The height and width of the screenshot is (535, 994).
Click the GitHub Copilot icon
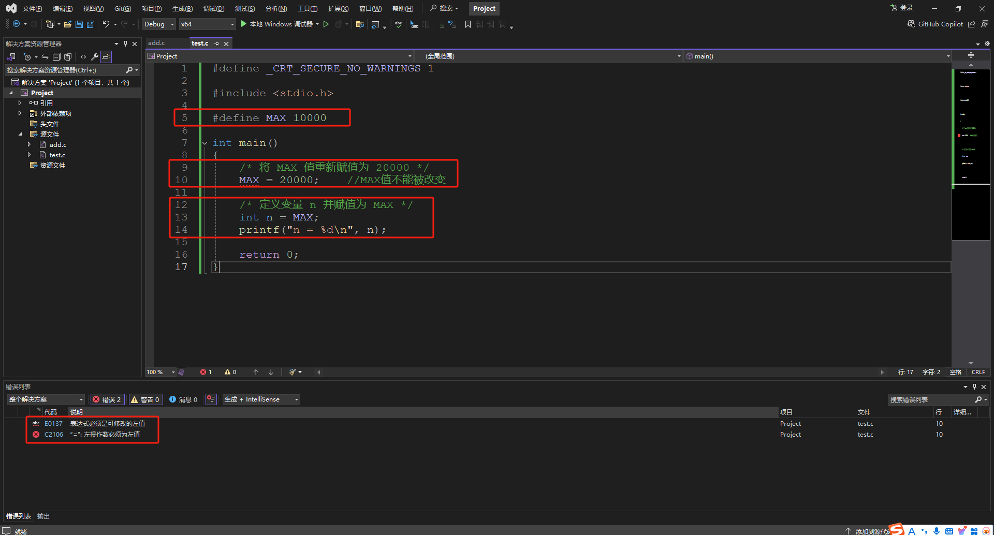tap(911, 24)
